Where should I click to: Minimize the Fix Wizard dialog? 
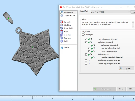point(121,7)
